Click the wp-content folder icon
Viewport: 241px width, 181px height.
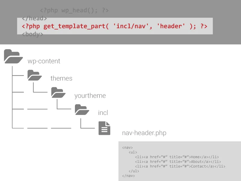tap(13, 56)
